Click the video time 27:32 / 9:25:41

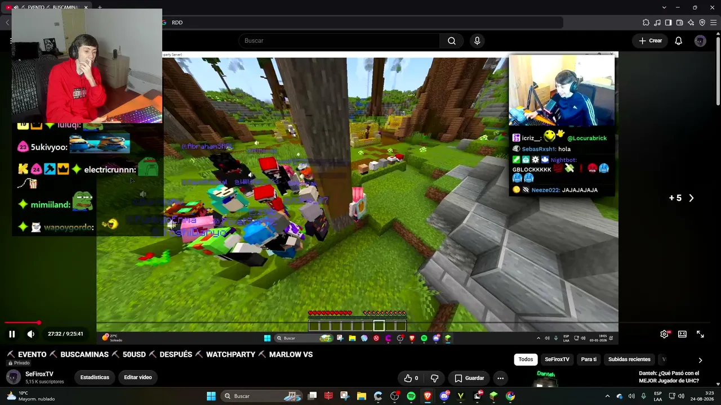[x=65, y=334]
